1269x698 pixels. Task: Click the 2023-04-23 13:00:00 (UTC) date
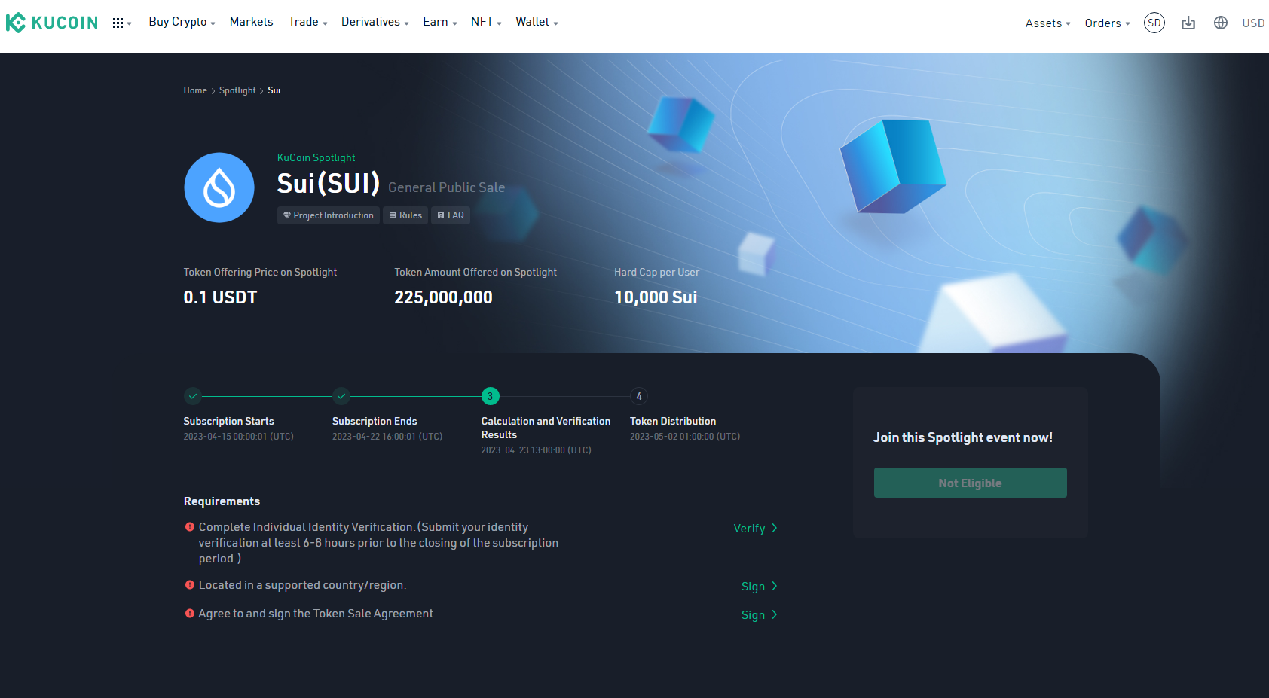tap(537, 450)
